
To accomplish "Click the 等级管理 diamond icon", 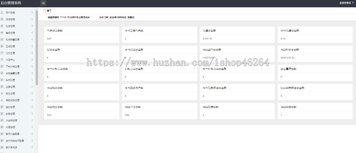I will pyautogui.click(x=2, y=33).
